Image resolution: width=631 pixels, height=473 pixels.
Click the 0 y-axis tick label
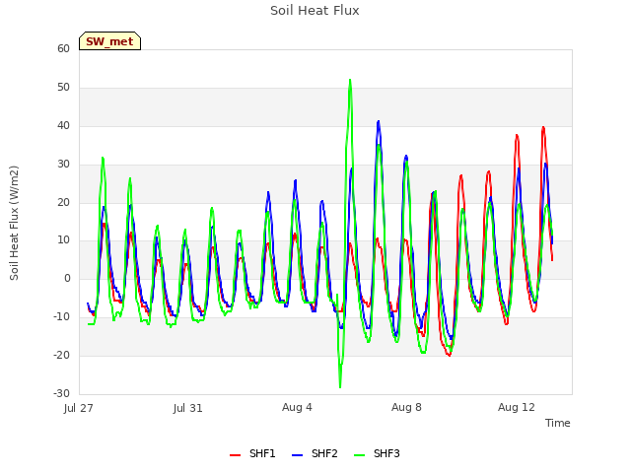click(67, 278)
